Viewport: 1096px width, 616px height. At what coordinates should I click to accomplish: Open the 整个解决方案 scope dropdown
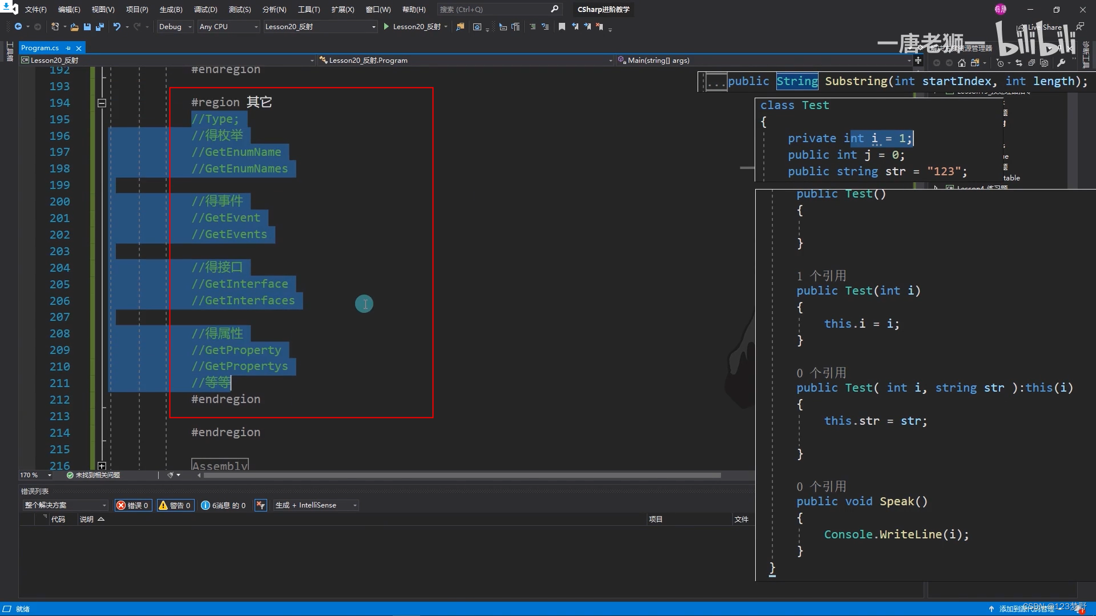[65, 505]
